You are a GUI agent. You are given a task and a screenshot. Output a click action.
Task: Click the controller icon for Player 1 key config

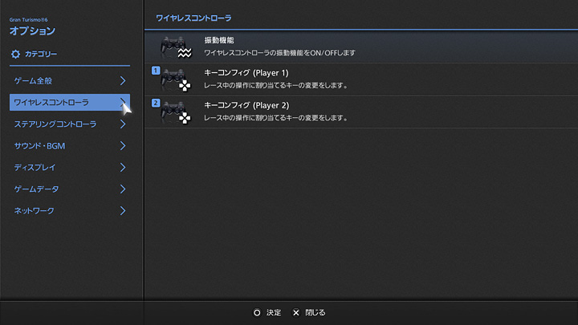[174, 80]
